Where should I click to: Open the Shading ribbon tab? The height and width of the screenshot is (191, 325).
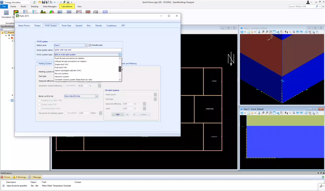pos(34,6)
